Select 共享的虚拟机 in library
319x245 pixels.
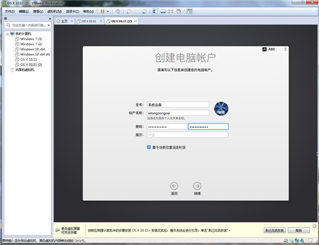(x=22, y=70)
